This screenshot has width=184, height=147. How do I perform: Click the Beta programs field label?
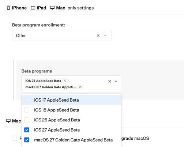click(x=37, y=71)
